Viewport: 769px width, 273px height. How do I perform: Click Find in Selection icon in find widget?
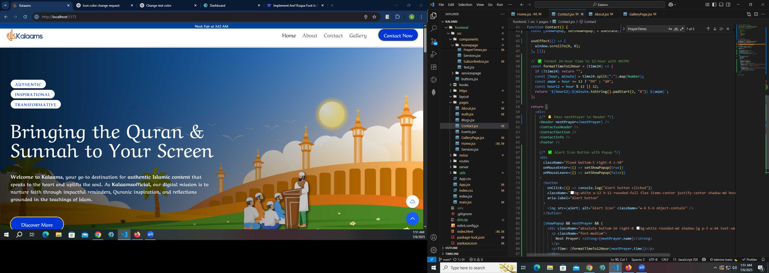(721, 29)
